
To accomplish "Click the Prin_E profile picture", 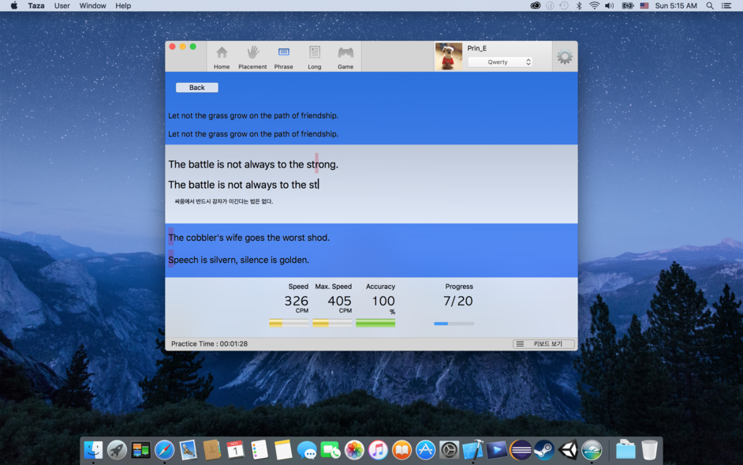I will point(448,57).
